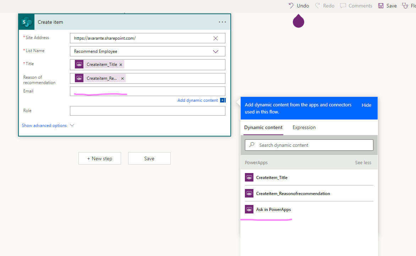The image size is (416, 256).
Task: Expand the List Name dropdown
Action: point(215,51)
